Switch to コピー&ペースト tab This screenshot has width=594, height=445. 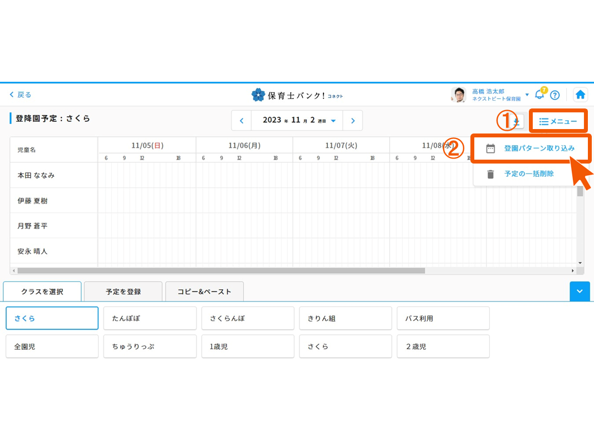point(204,291)
